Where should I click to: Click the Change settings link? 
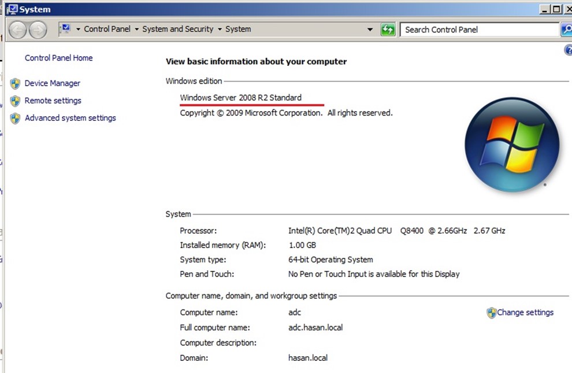[525, 312]
